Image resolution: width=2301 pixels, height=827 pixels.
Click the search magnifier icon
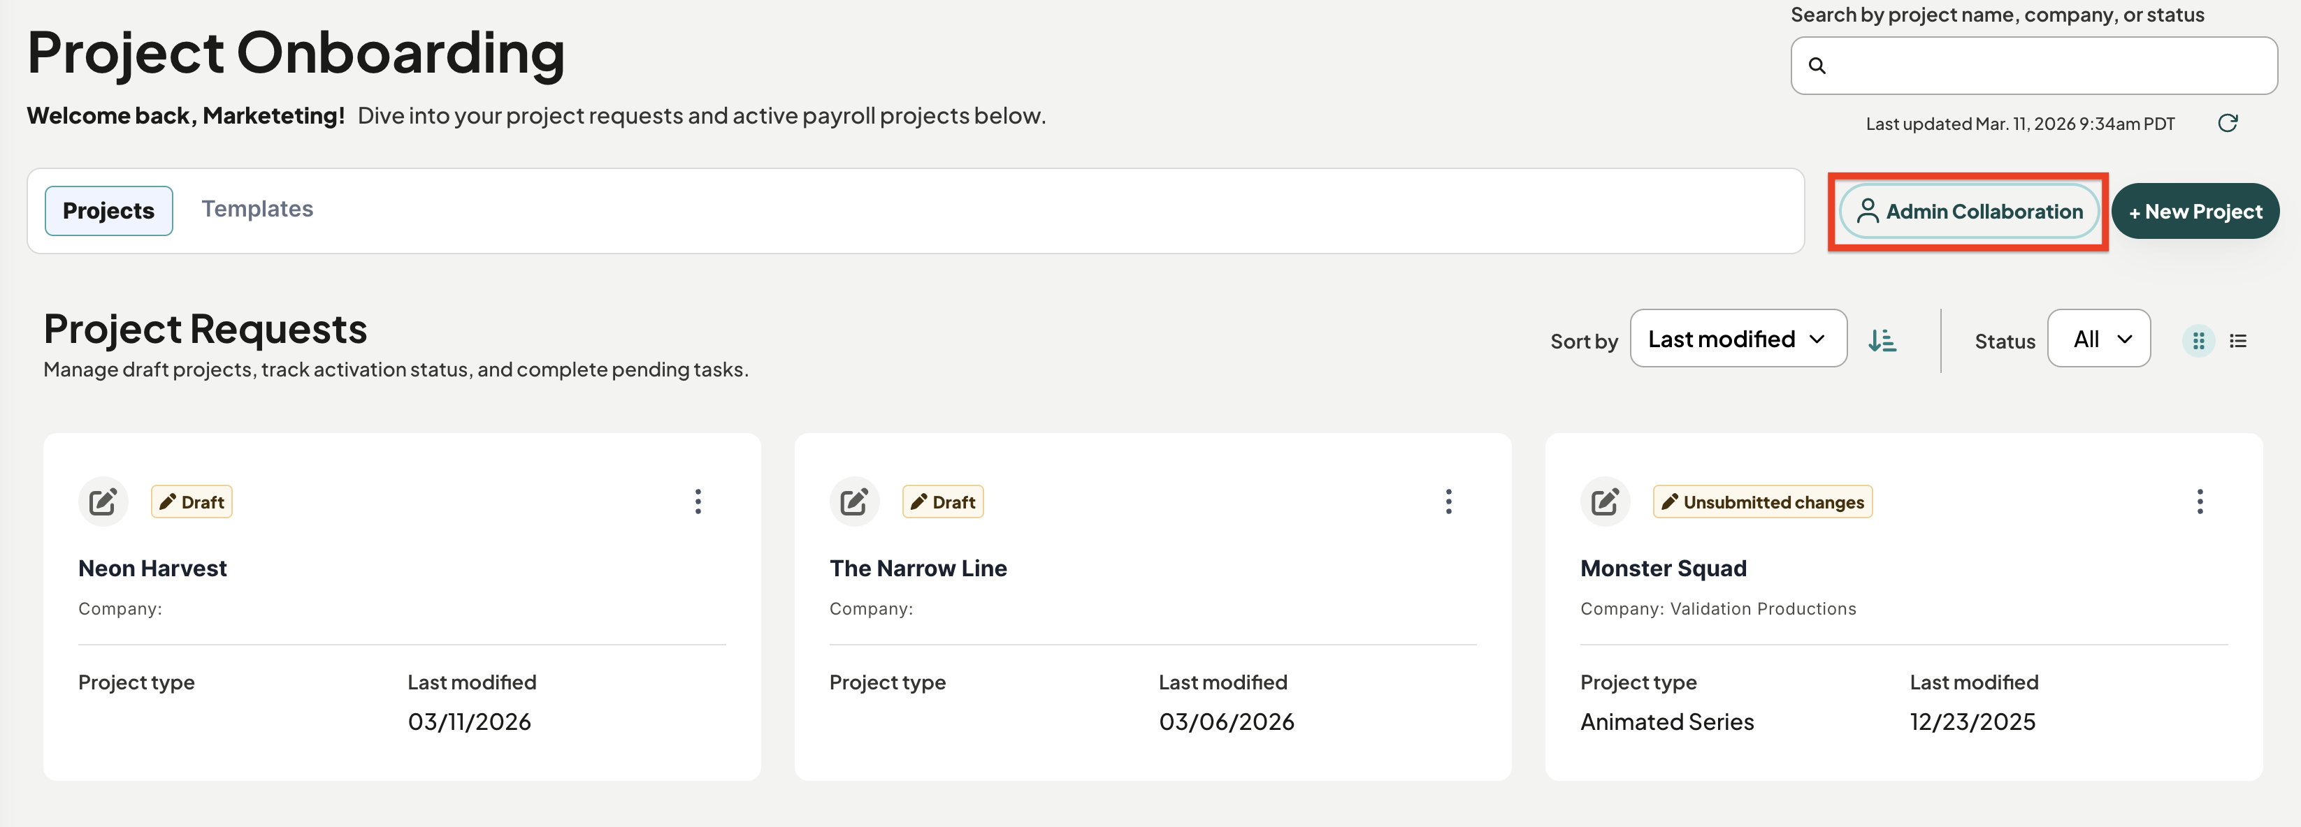1817,66
